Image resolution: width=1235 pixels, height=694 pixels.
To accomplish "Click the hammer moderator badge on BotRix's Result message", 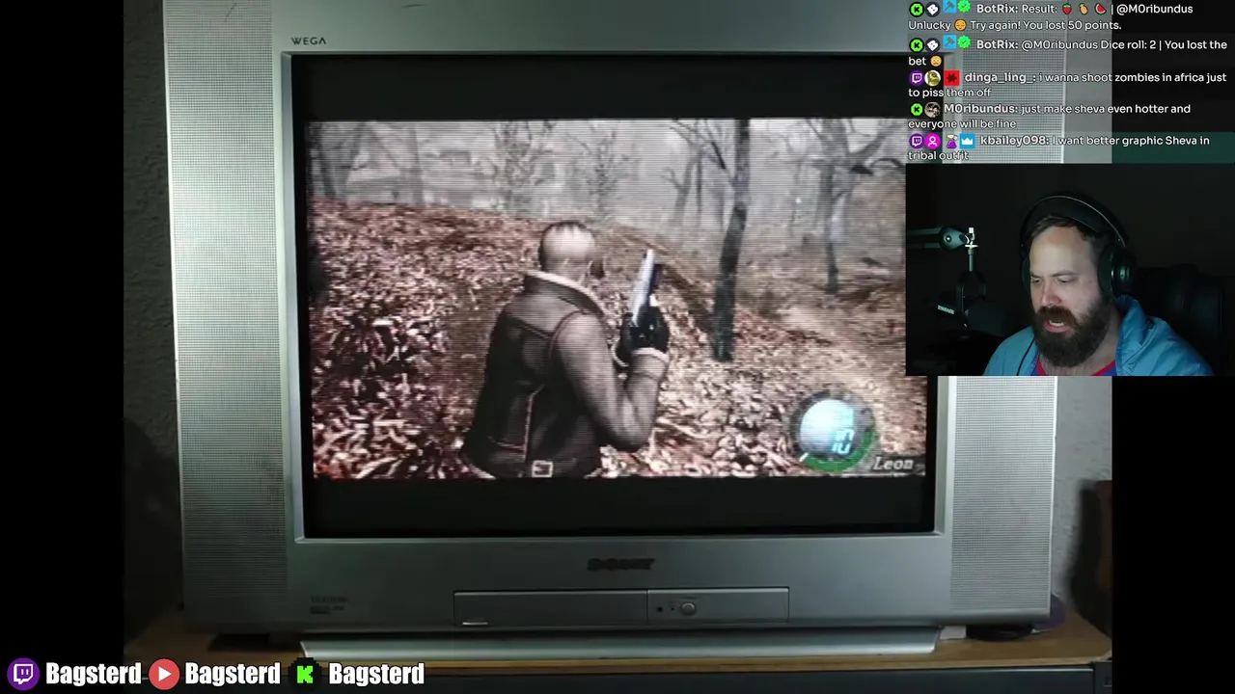I will coord(949,7).
